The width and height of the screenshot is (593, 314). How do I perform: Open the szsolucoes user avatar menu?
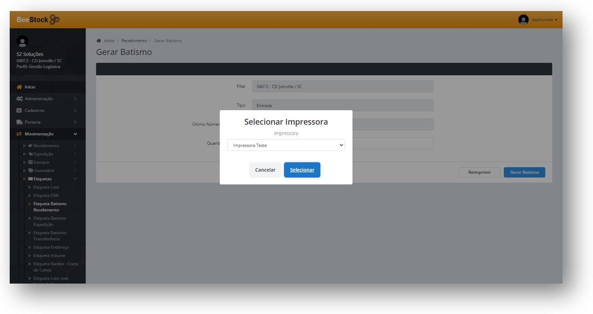coord(523,20)
